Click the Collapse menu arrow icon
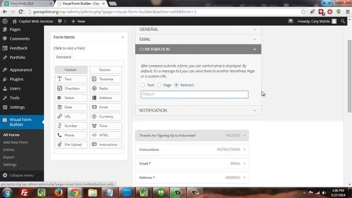Viewport: 352px width, 198px height. [5, 175]
